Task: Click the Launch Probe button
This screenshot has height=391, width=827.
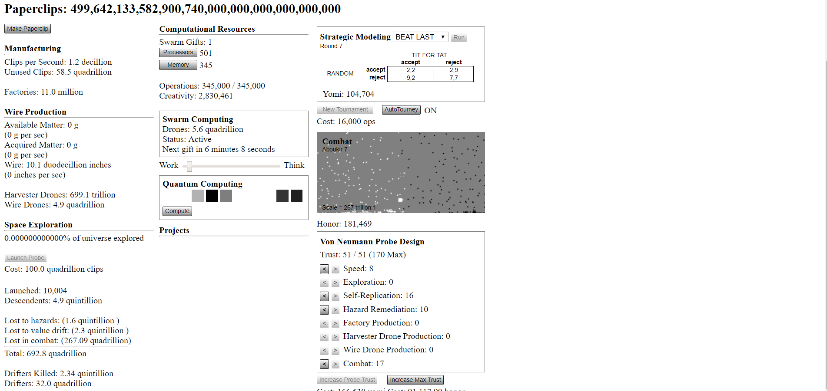Action: (x=26, y=258)
